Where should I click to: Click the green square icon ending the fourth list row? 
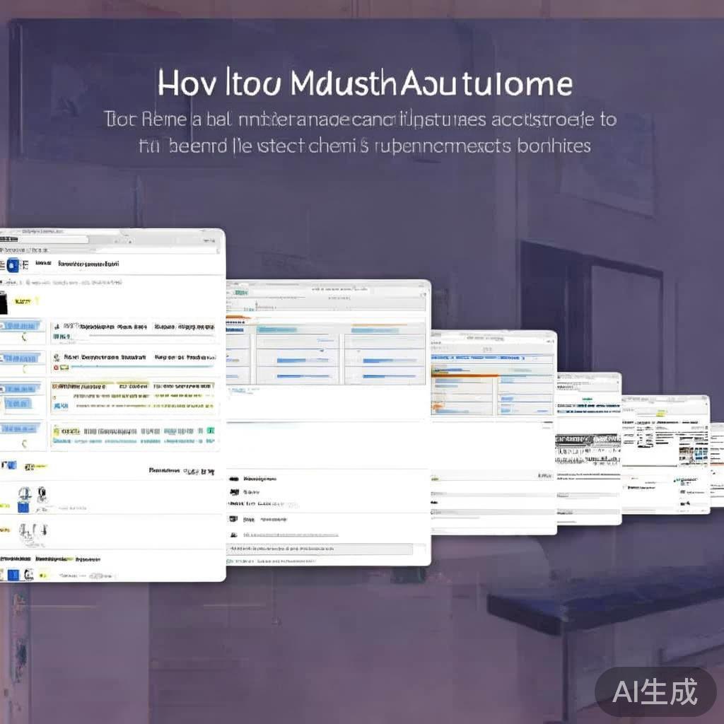[x=211, y=431]
